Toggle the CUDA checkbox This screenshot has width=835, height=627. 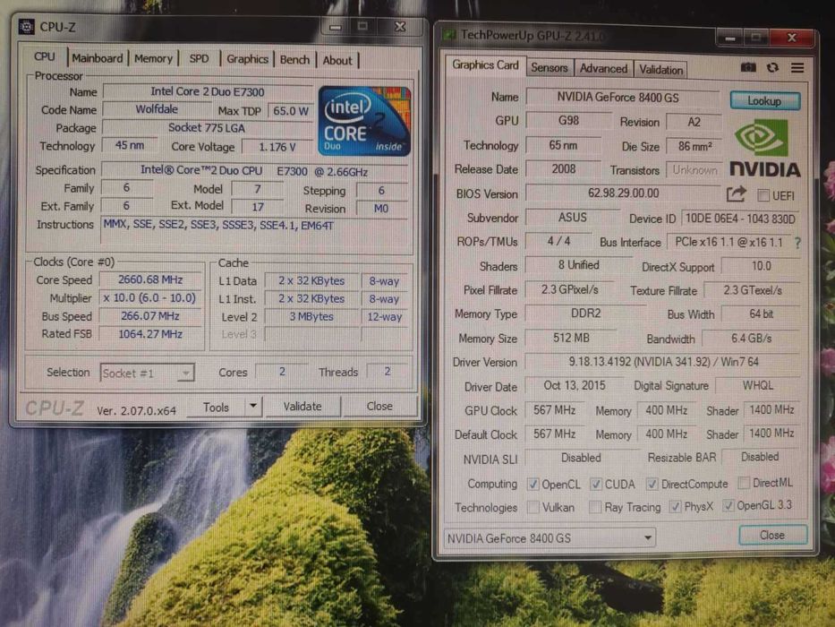[x=596, y=484]
